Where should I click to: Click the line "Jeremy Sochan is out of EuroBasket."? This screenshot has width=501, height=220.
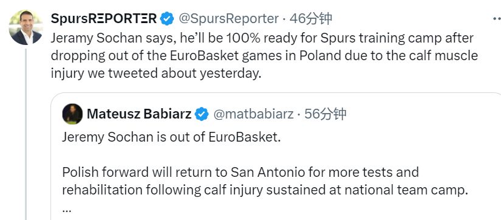[x=171, y=137]
